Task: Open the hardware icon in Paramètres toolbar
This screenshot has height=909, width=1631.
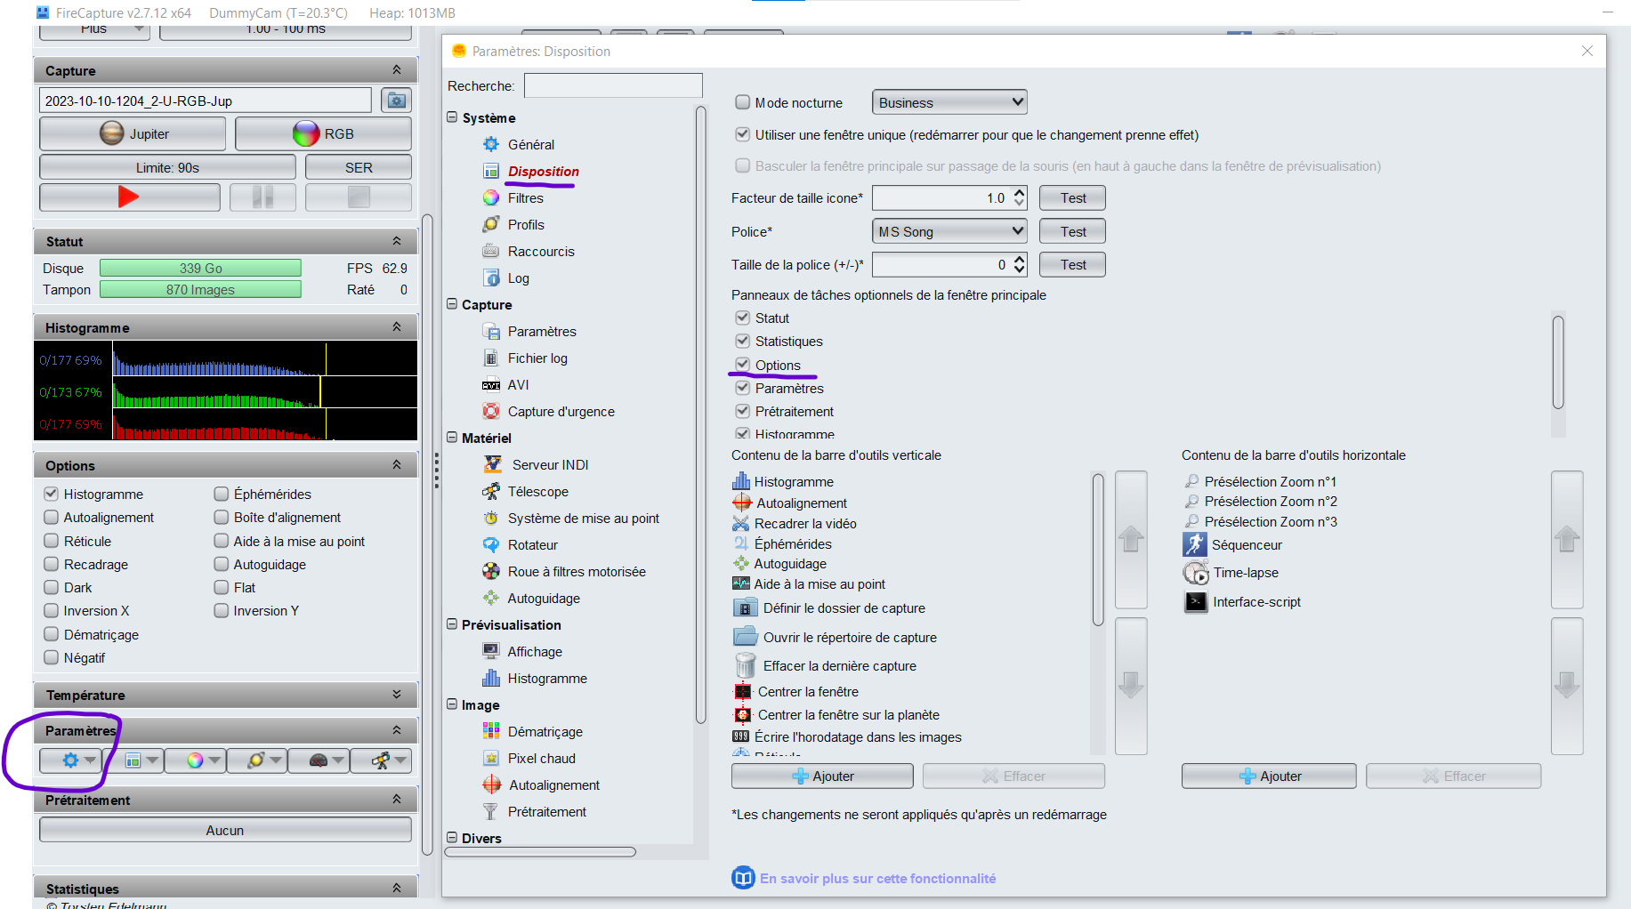Action: click(x=319, y=760)
